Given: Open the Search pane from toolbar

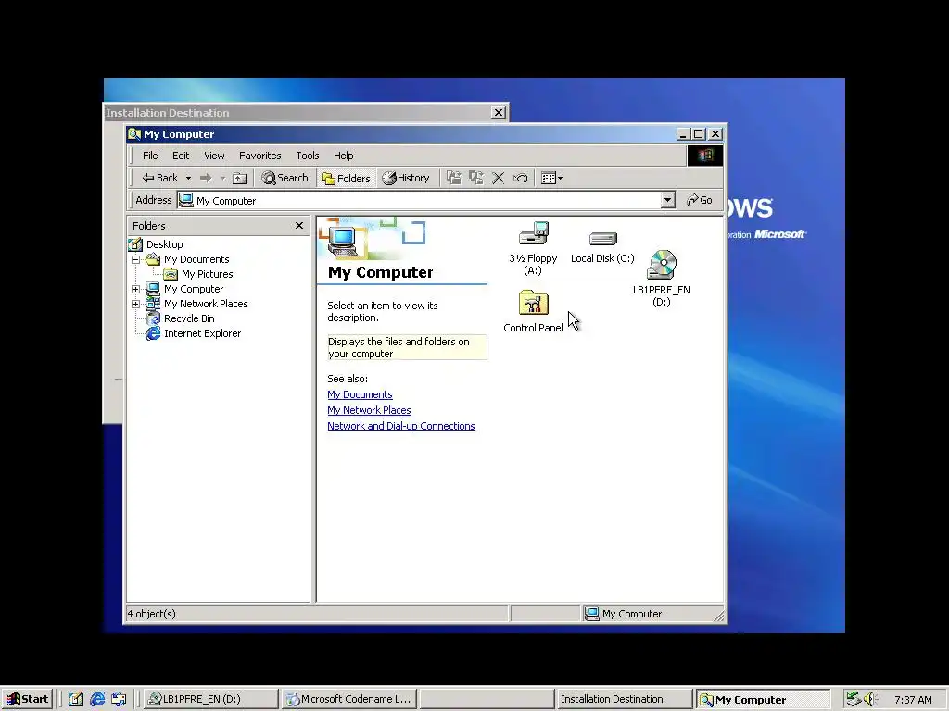Looking at the screenshot, I should (x=285, y=178).
